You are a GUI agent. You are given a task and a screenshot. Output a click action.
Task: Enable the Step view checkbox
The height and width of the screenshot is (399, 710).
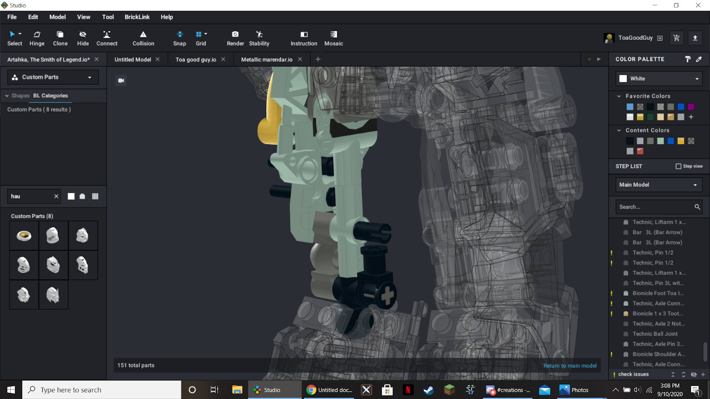point(678,166)
